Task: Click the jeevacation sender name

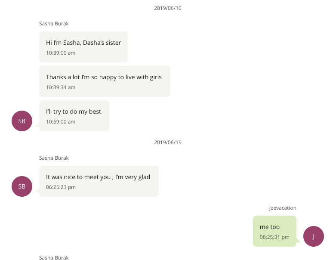Action: (x=283, y=208)
